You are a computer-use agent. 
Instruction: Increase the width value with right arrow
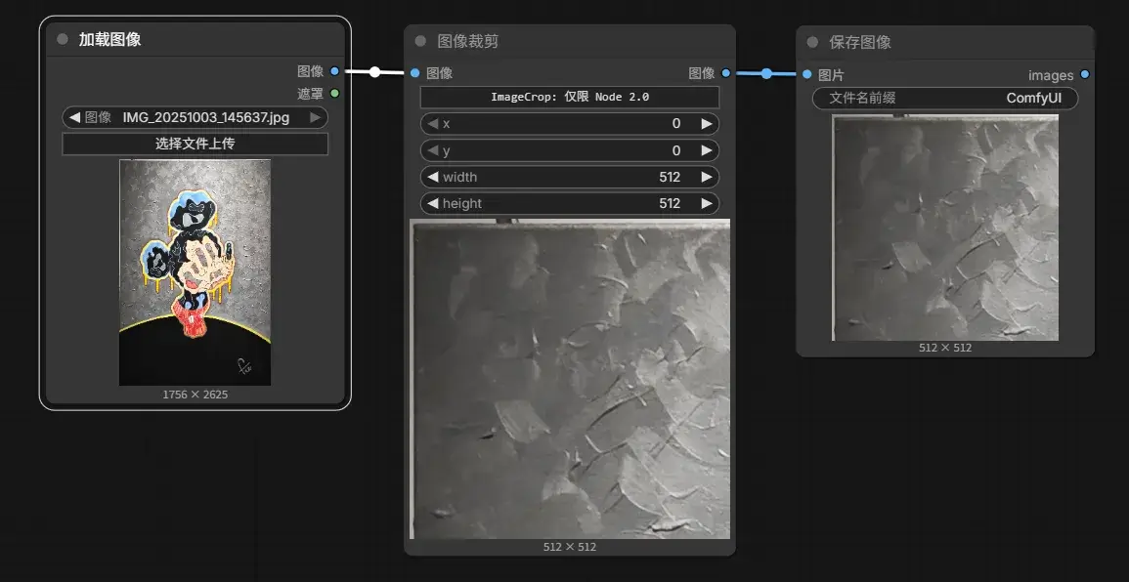(x=707, y=177)
